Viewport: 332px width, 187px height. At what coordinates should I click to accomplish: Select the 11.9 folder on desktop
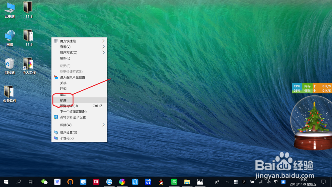(x=29, y=38)
